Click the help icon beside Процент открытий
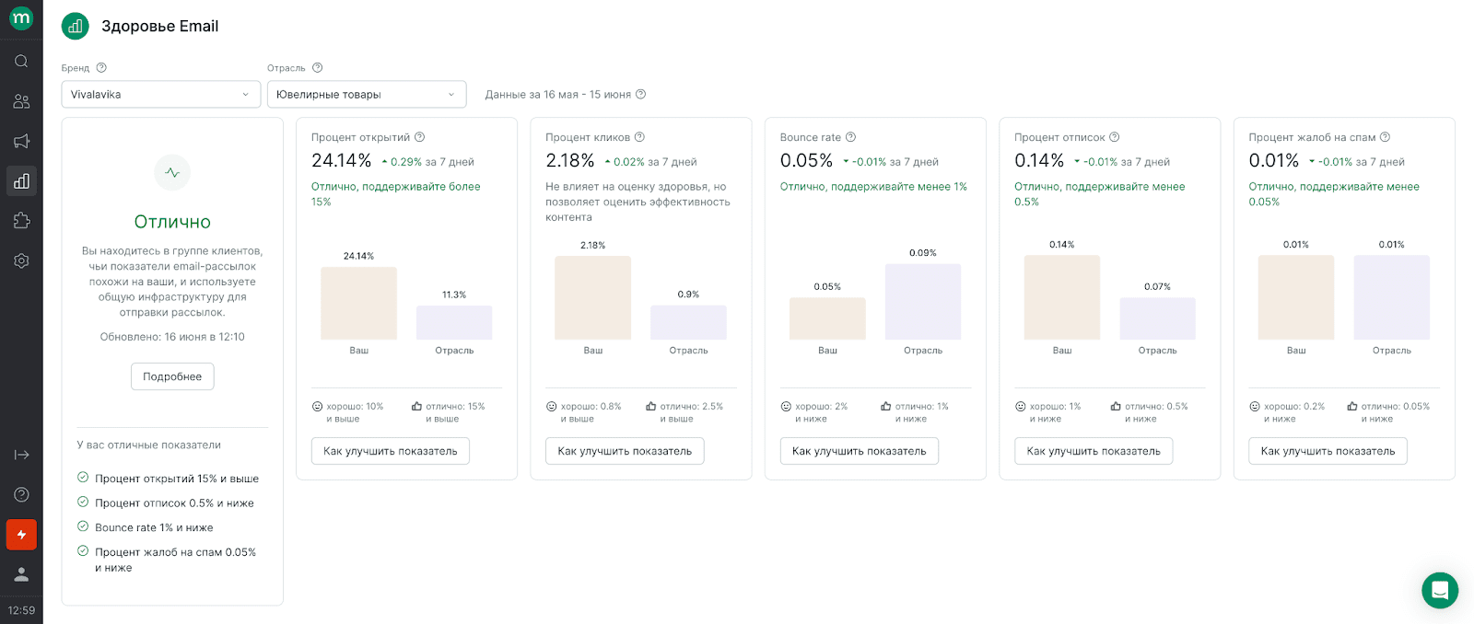Screen dimensions: 1474x624 point(419,137)
